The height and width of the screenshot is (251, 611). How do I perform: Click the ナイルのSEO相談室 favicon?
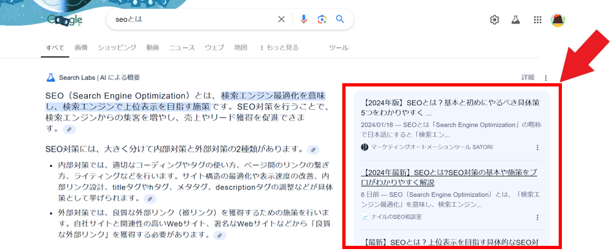coord(365,217)
